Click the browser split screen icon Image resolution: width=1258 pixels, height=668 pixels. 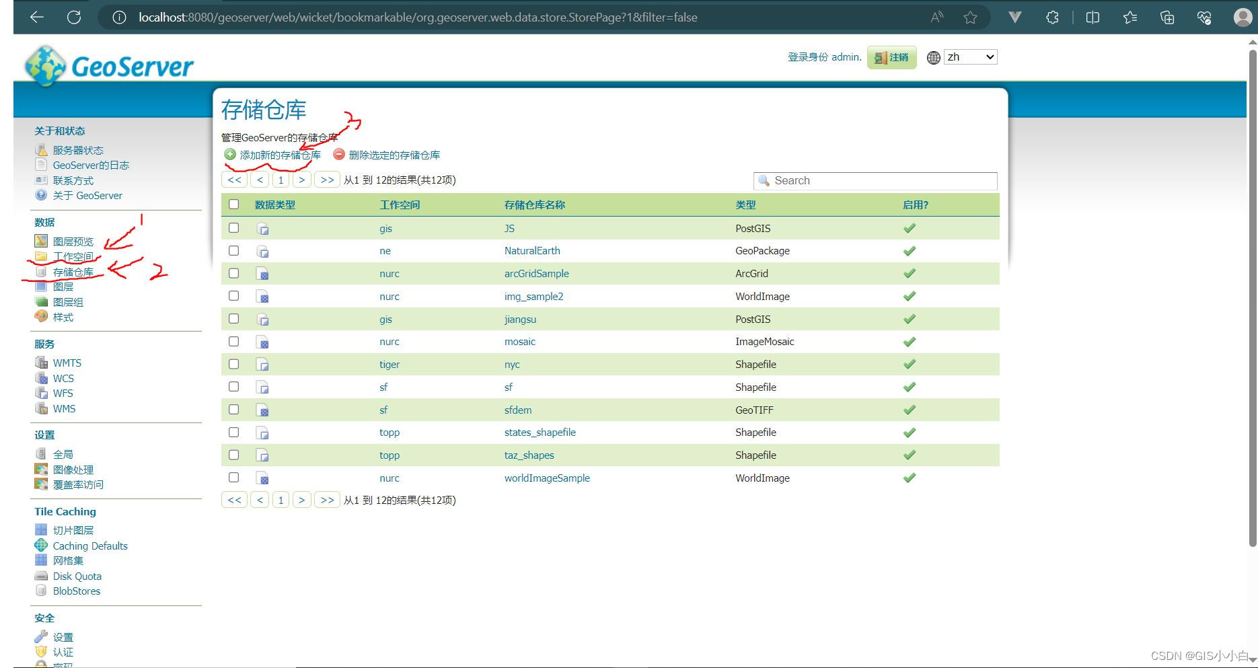coord(1093,17)
